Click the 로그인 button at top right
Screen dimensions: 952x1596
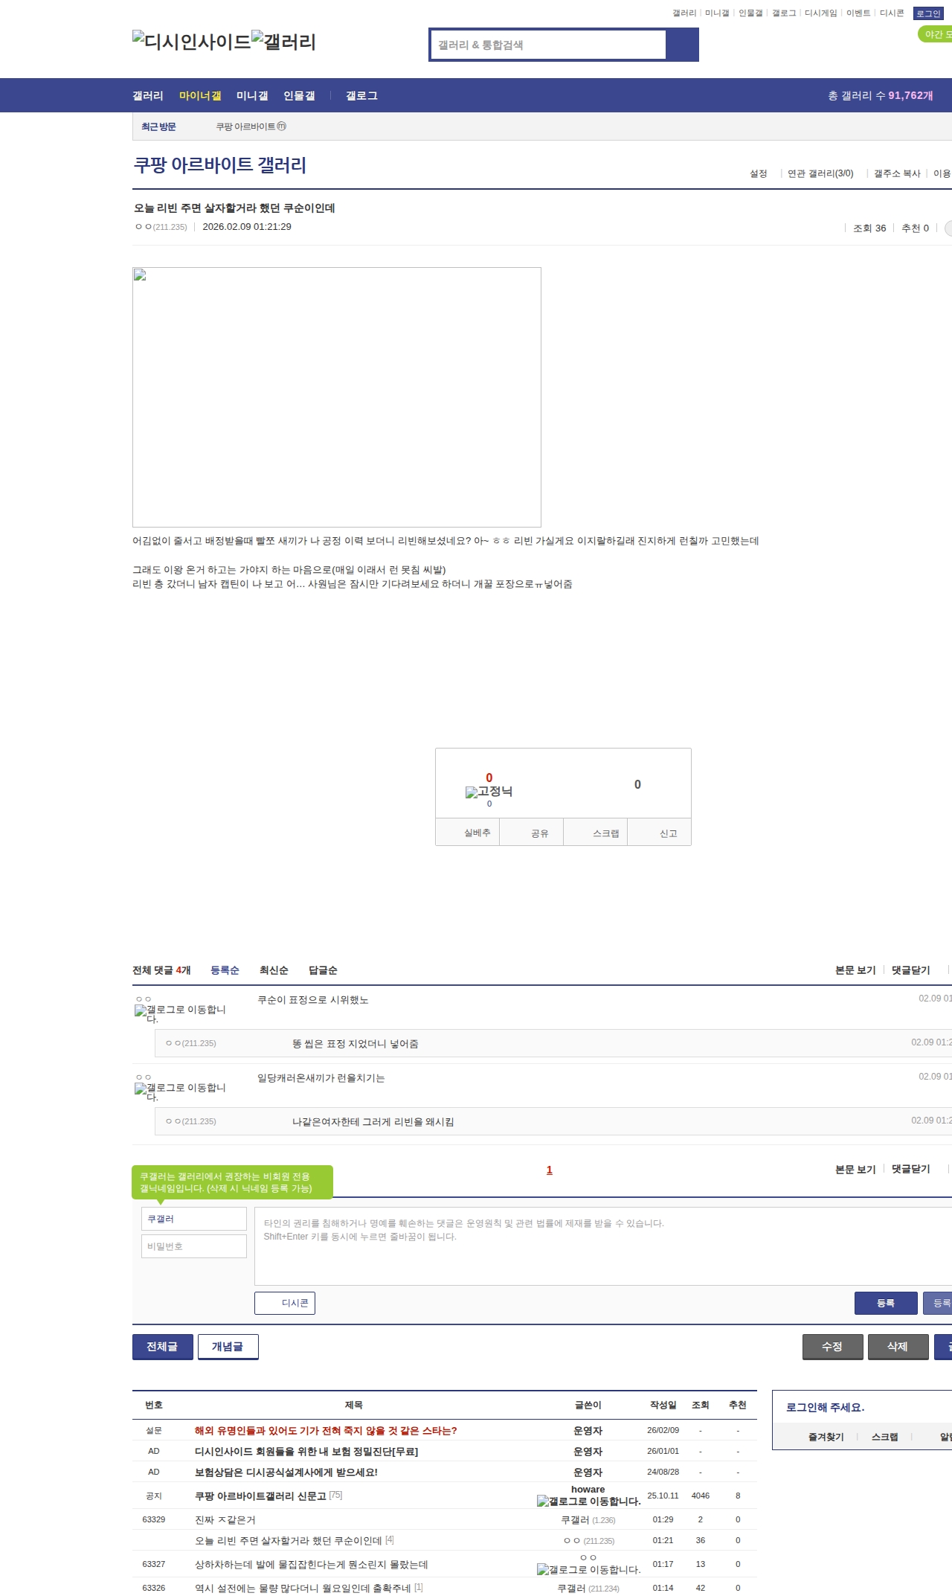(x=928, y=13)
